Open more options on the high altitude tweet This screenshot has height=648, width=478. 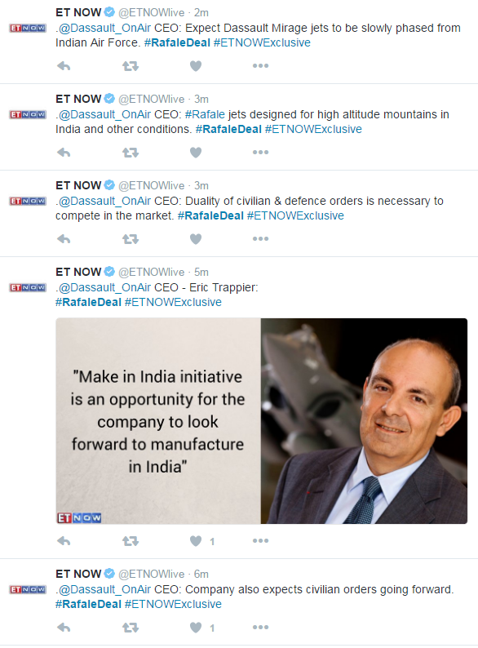point(261,153)
